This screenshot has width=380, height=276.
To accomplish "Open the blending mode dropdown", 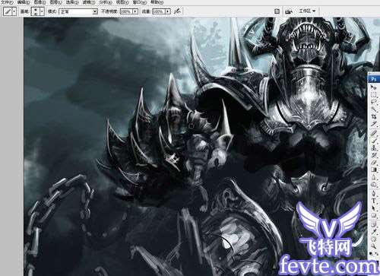I will click(78, 11).
